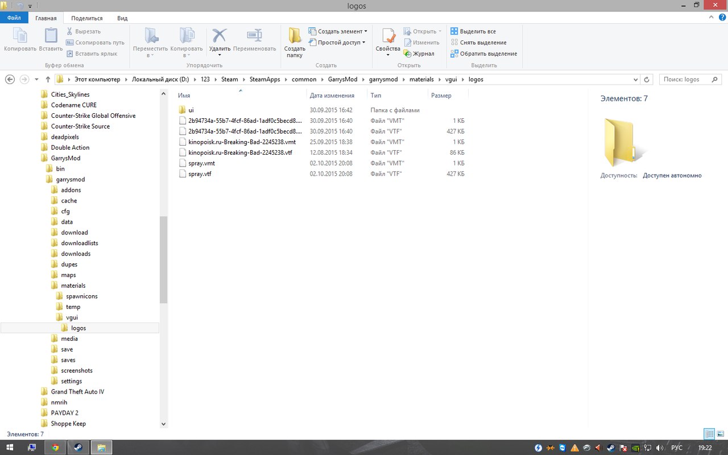Switch to the Вид tab
Image resolution: width=728 pixels, height=455 pixels.
122,18
